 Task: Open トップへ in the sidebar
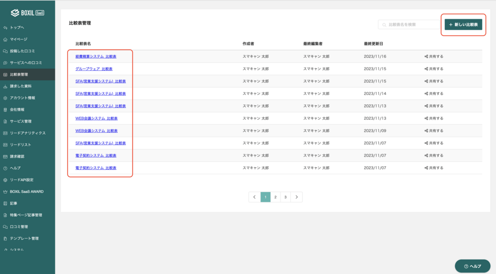pyautogui.click(x=17, y=27)
